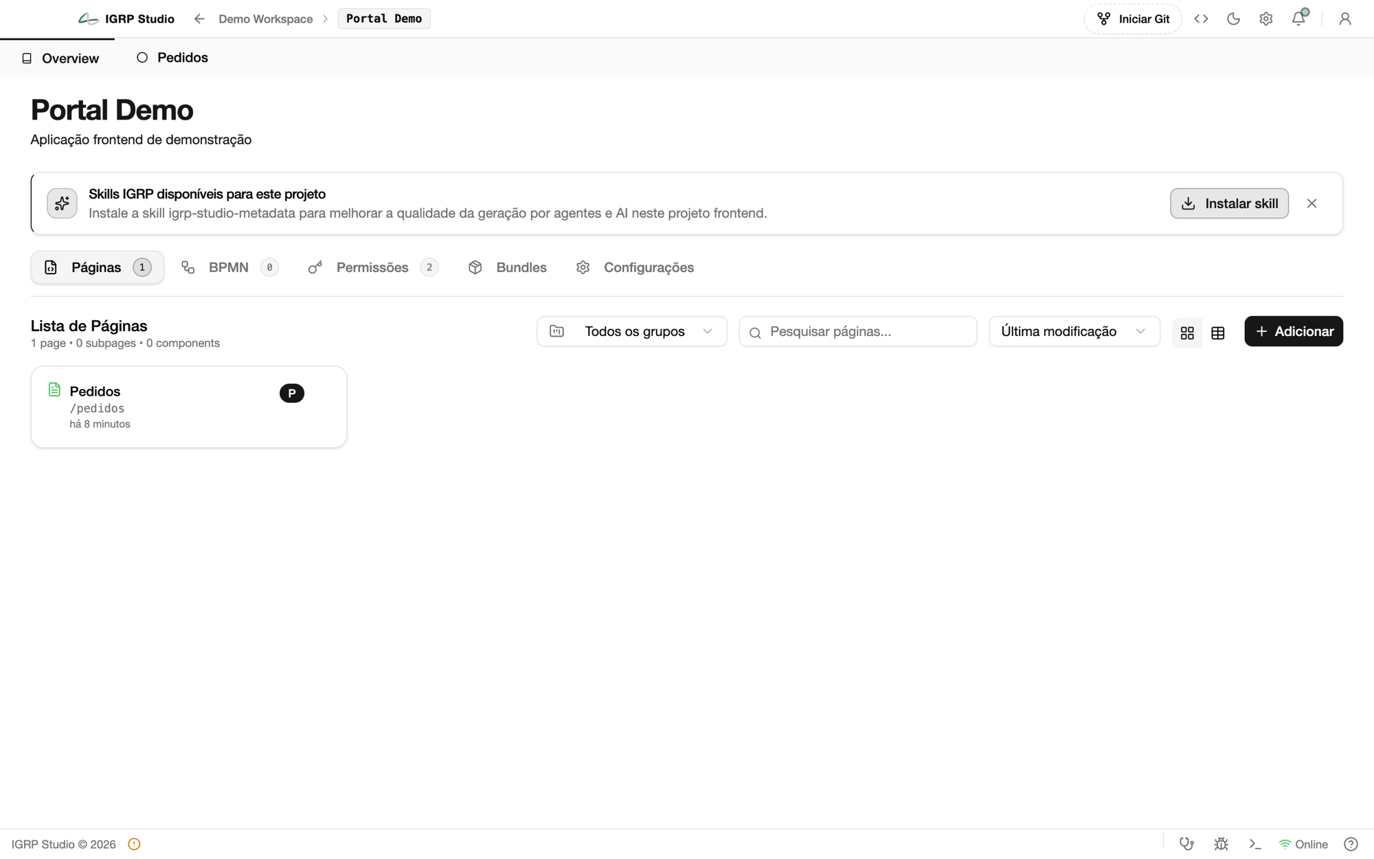Open the code view brackets icon
This screenshot has width=1374, height=859.
click(x=1201, y=19)
